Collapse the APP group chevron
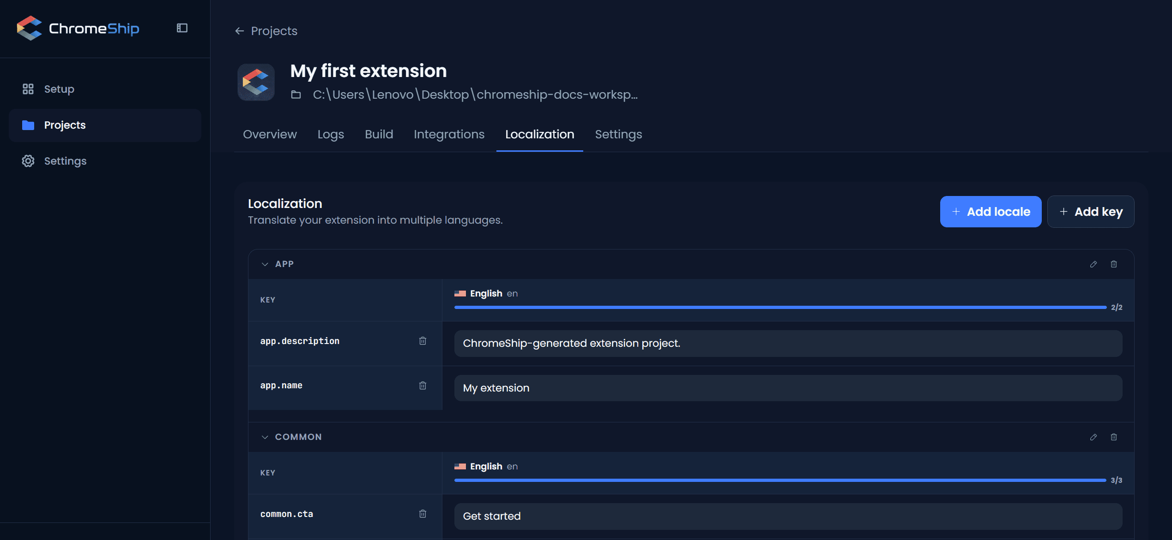 pos(265,264)
